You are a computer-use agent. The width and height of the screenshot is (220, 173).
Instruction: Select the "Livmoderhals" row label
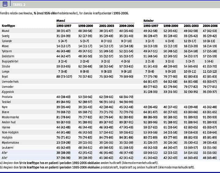[10, 81]
